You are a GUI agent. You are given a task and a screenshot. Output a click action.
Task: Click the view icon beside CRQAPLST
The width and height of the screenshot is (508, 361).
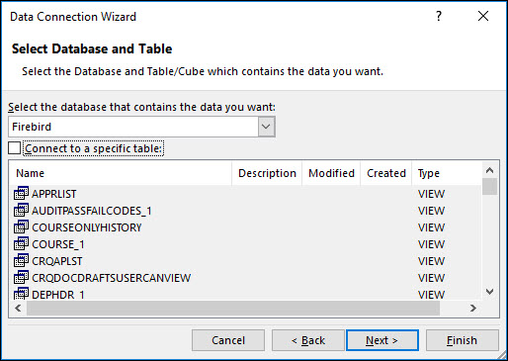[21, 261]
